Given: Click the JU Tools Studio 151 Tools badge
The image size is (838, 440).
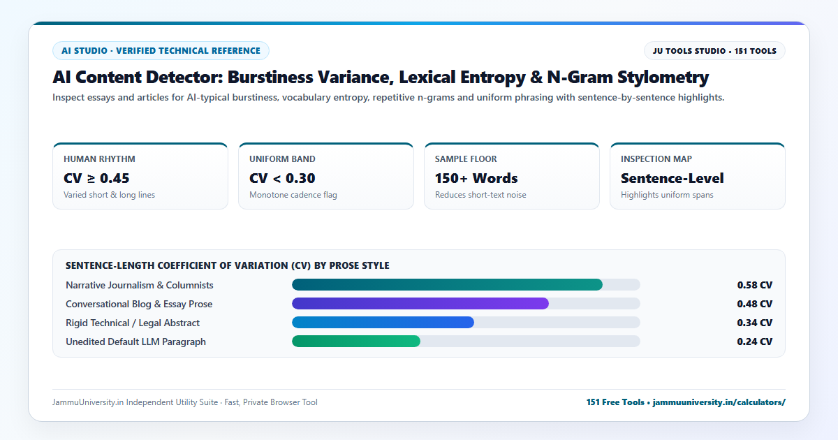Looking at the screenshot, I should click(714, 50).
